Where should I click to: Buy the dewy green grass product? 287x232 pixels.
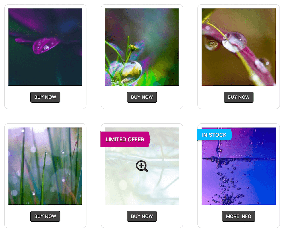tap(45, 216)
